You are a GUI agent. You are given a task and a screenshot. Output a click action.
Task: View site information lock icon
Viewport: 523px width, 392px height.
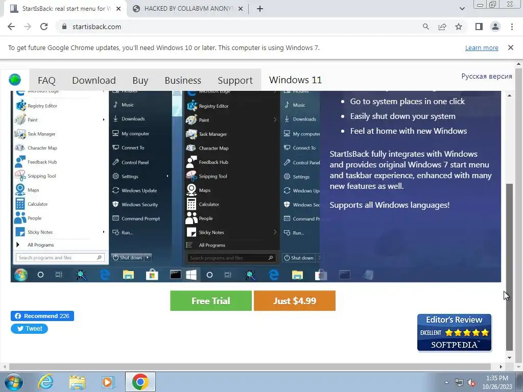coord(64,27)
